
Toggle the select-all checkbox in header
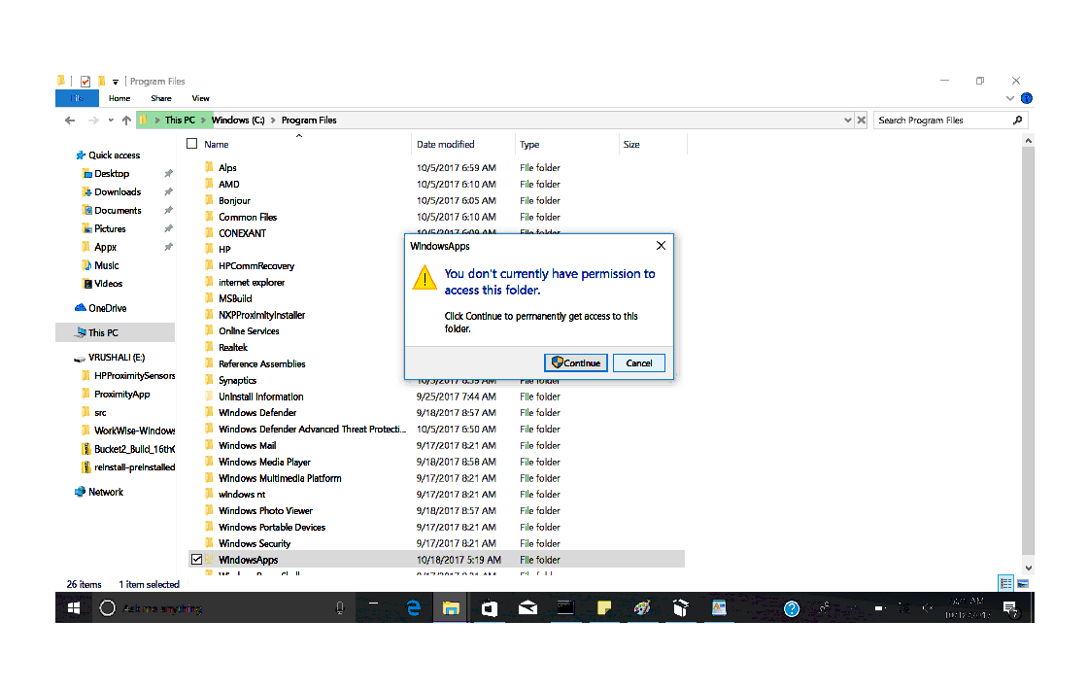[x=192, y=144]
